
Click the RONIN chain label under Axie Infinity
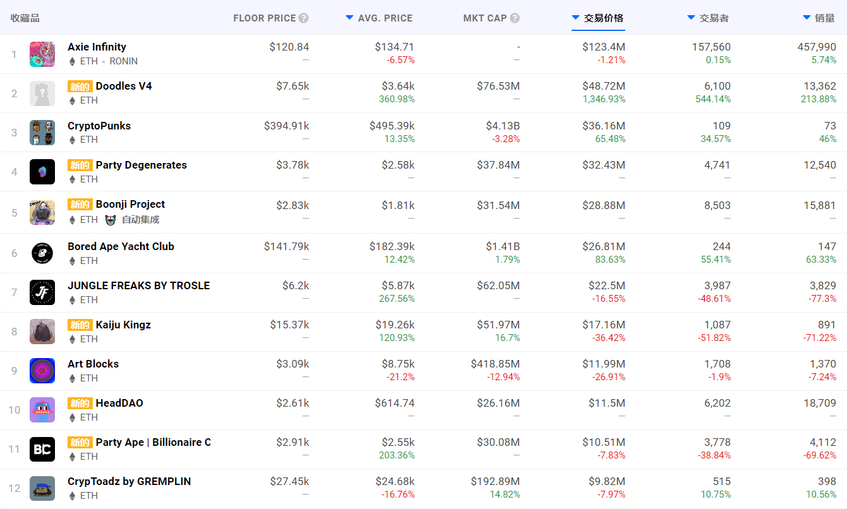(x=124, y=61)
